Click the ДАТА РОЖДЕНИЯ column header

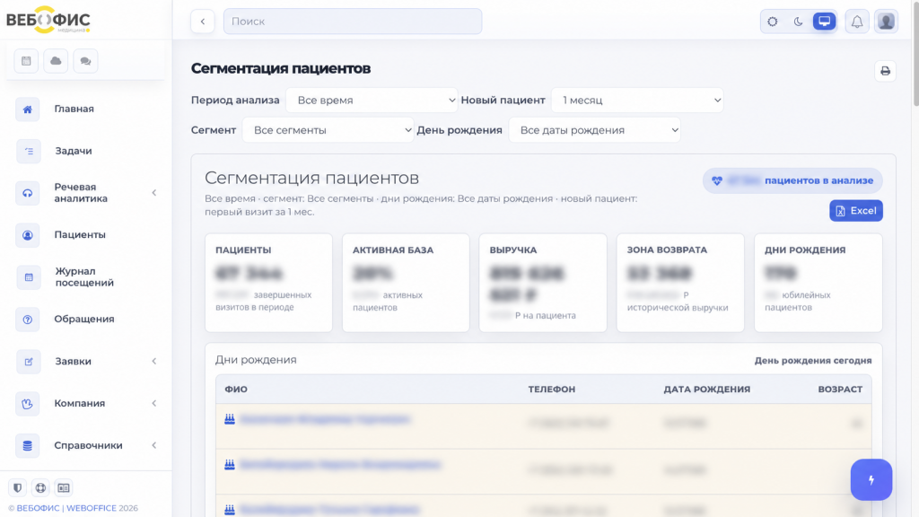[707, 390]
